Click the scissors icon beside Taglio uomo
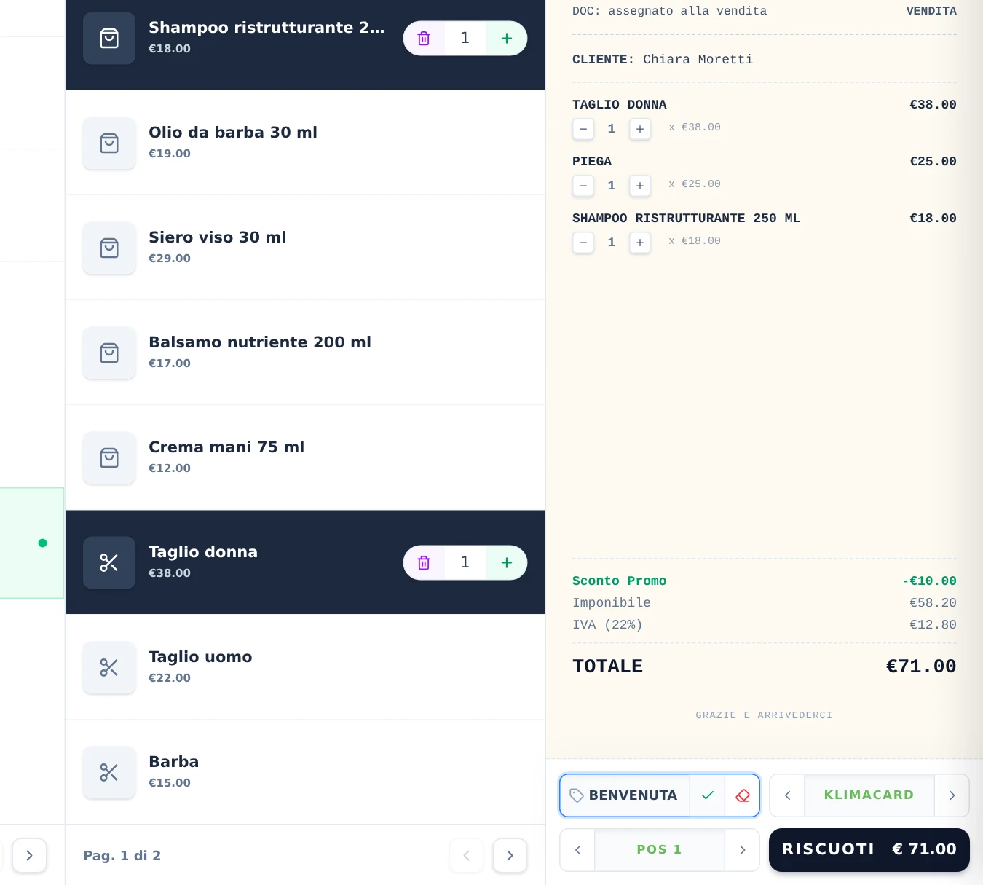The image size is (983, 885). pyautogui.click(x=109, y=667)
